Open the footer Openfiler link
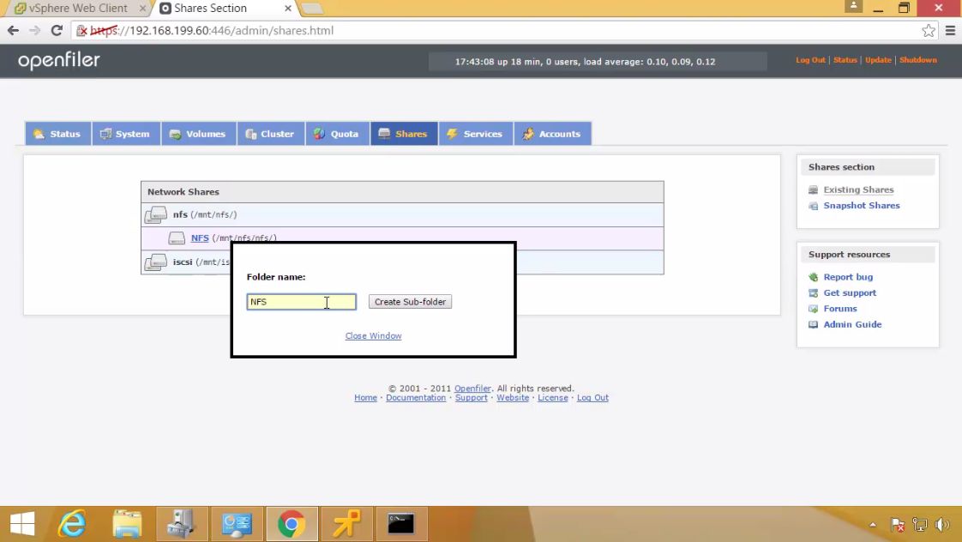 pyautogui.click(x=472, y=388)
